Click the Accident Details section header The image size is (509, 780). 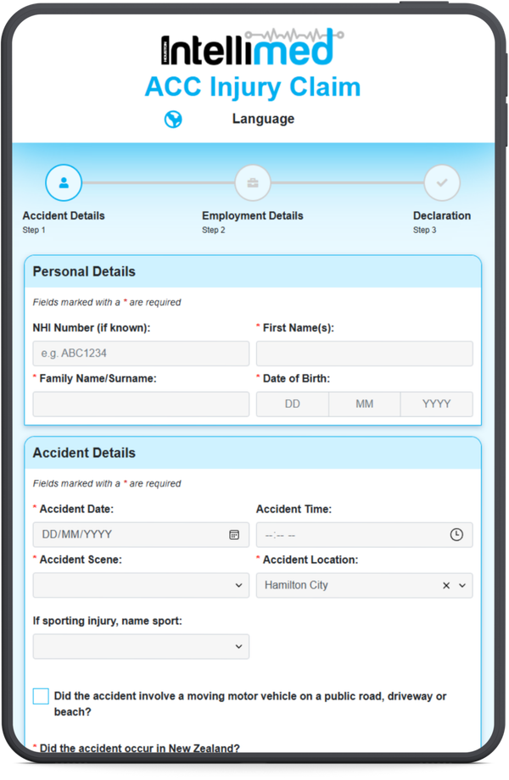click(253, 453)
